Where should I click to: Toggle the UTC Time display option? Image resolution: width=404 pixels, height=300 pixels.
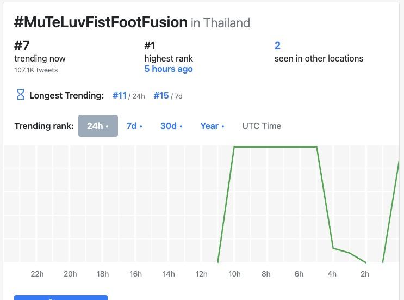click(x=262, y=126)
